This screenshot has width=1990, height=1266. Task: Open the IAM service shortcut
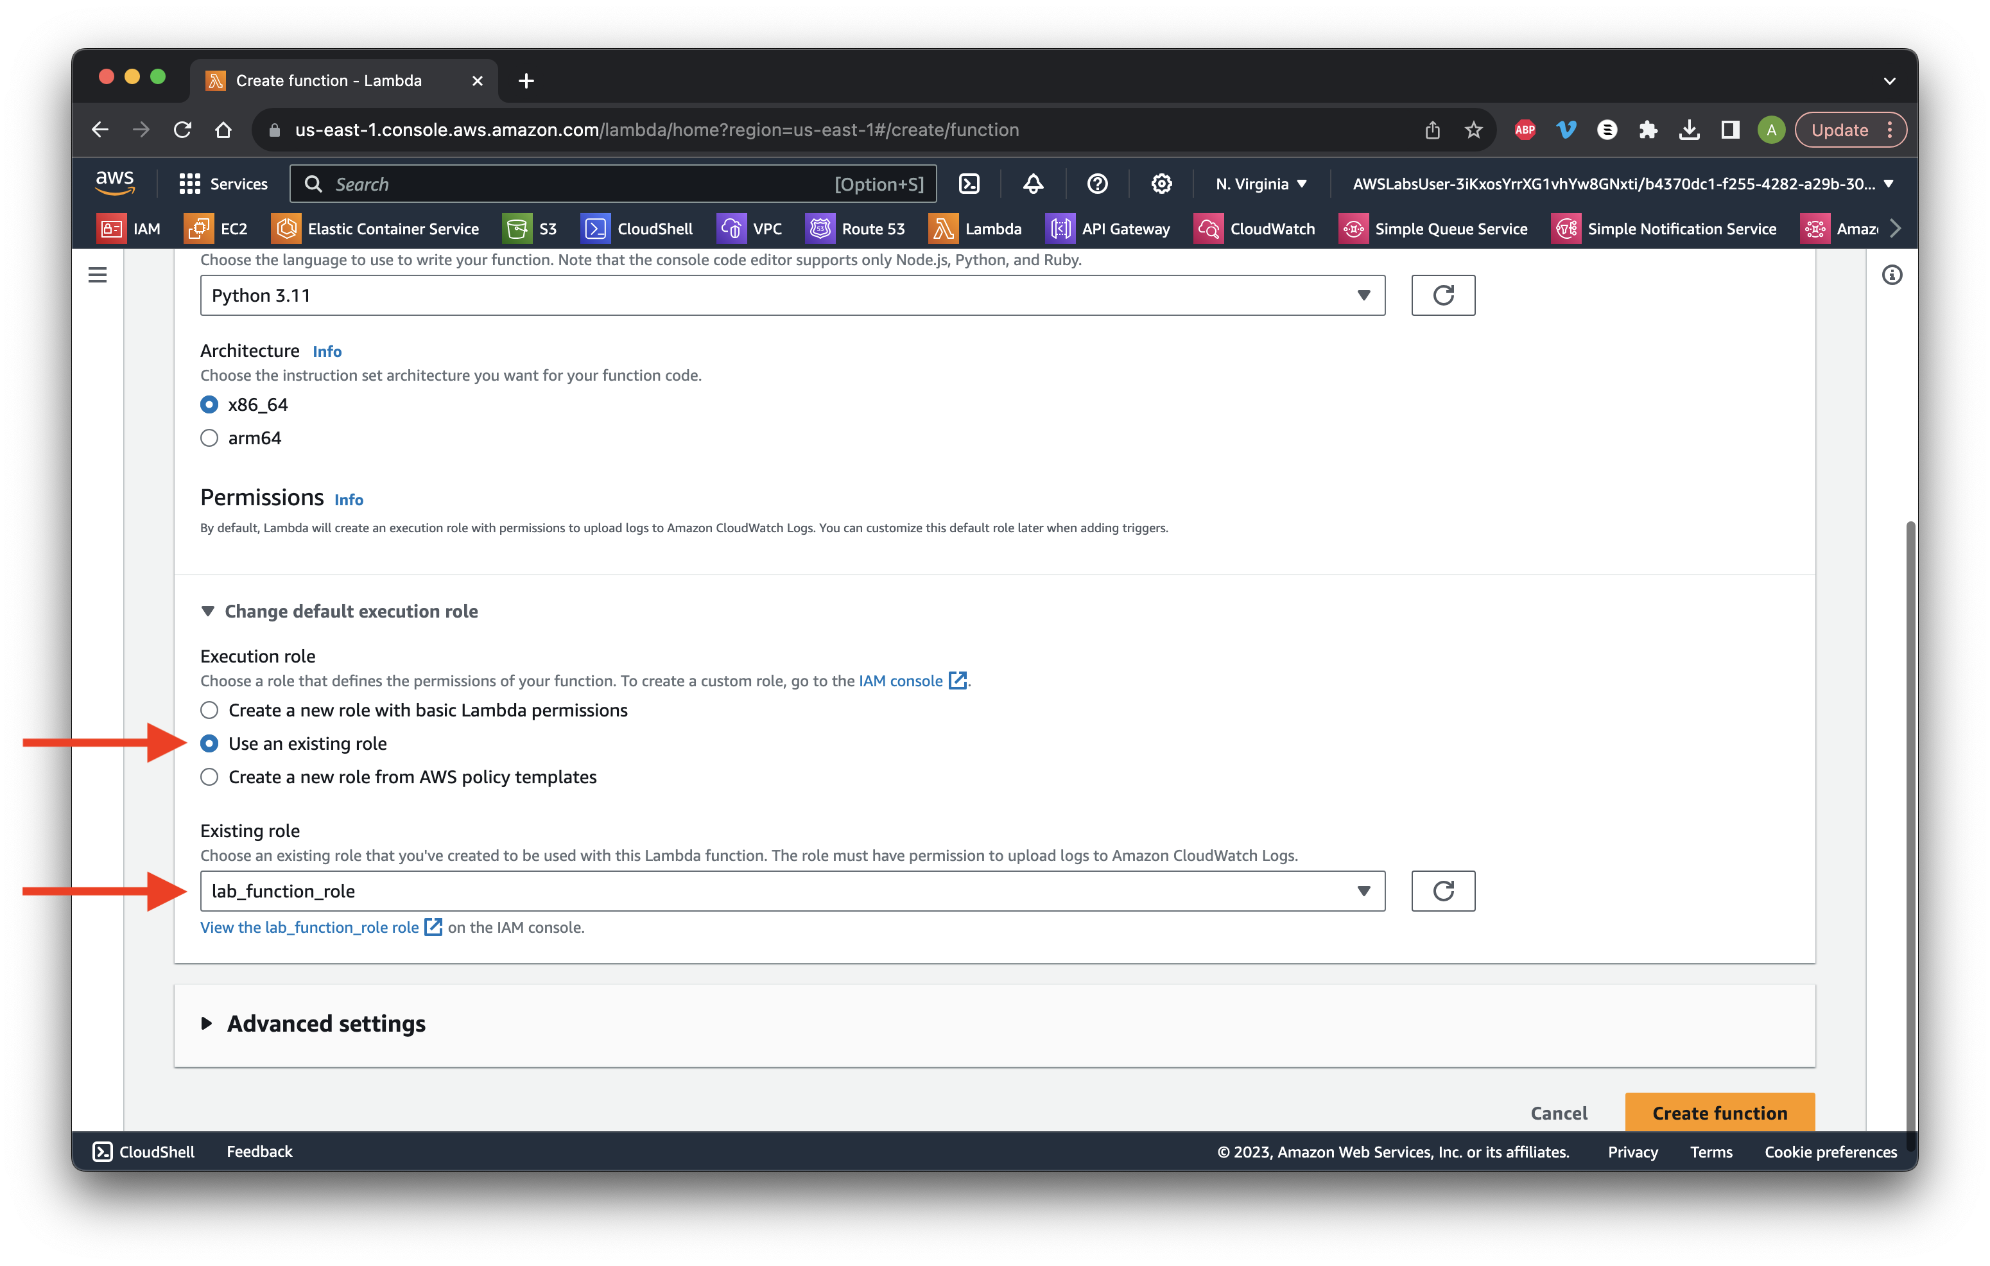pyautogui.click(x=129, y=229)
